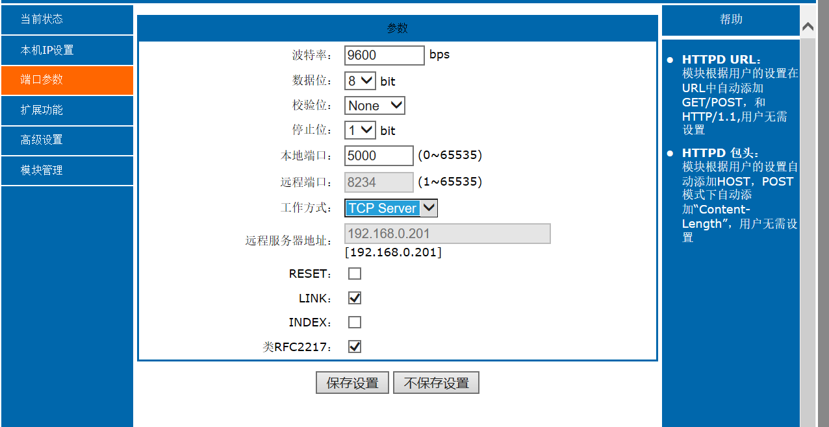
Task: Open the 停止位 dropdown
Action: pos(359,130)
